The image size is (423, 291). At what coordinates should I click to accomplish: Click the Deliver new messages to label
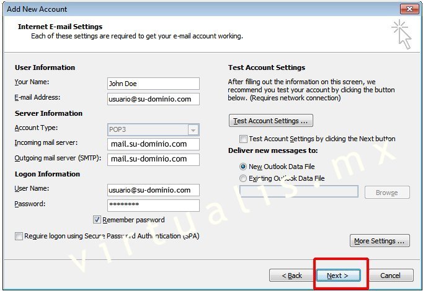pyautogui.click(x=273, y=150)
